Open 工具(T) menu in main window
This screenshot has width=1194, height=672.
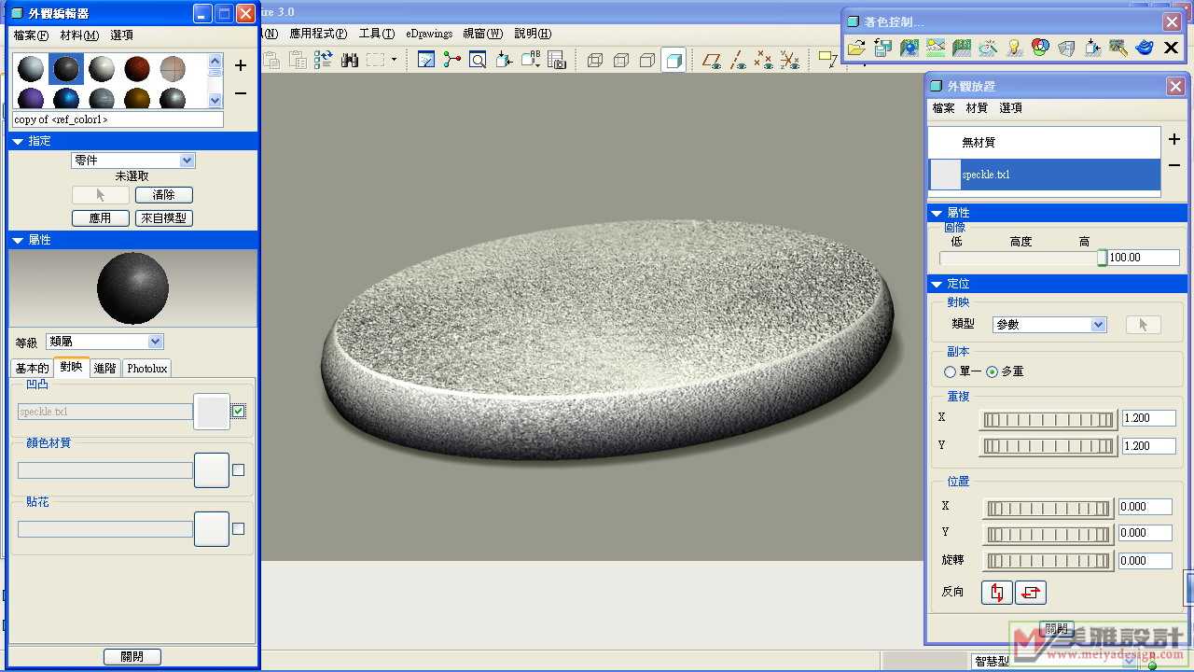click(x=376, y=34)
